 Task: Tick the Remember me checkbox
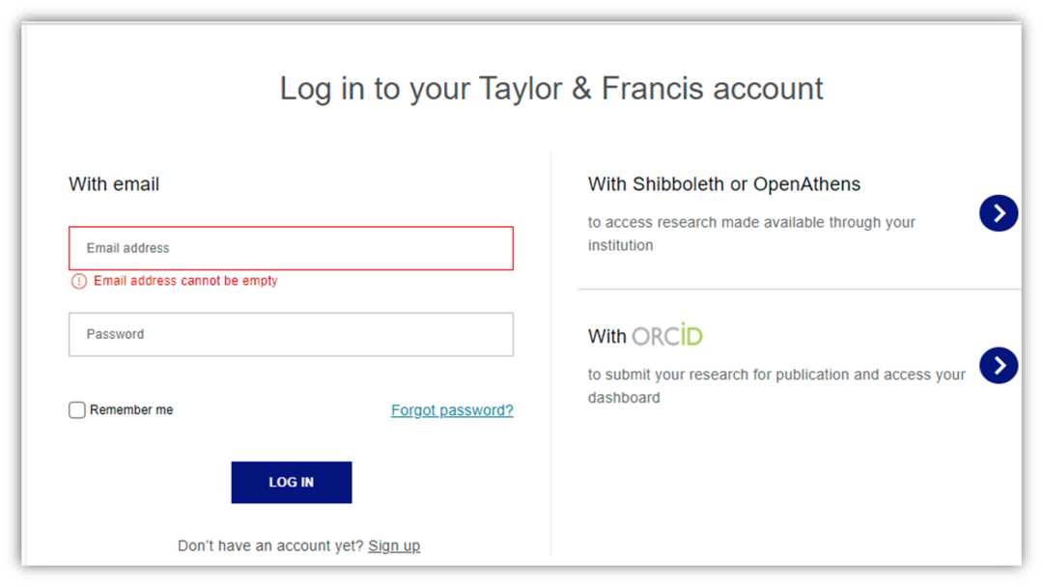pyautogui.click(x=77, y=410)
